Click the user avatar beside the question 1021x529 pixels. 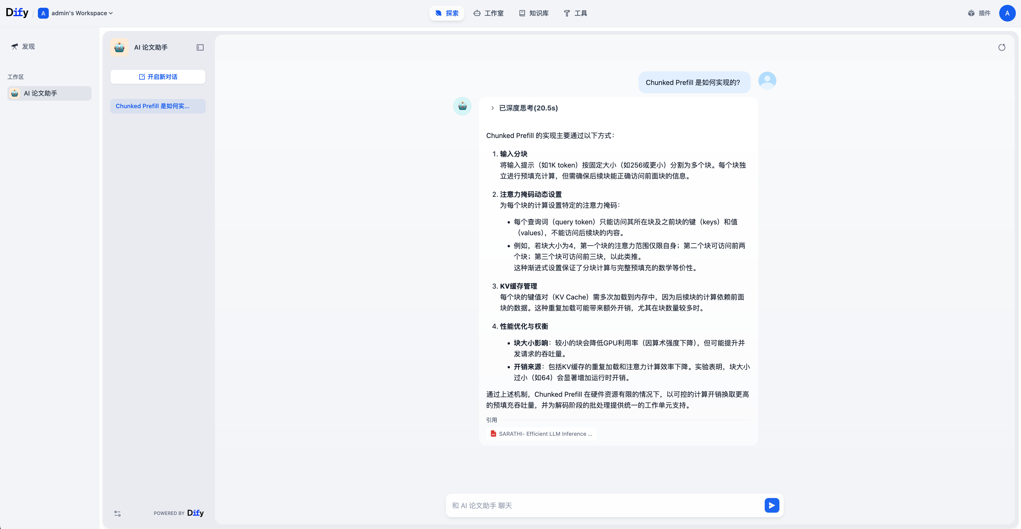(x=767, y=81)
